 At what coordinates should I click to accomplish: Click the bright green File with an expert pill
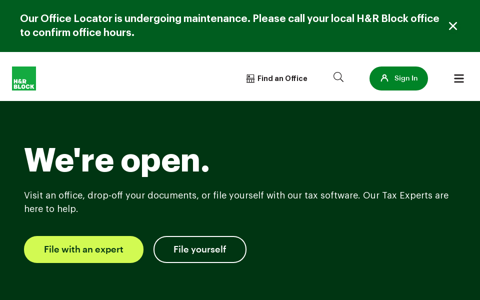pos(83,249)
